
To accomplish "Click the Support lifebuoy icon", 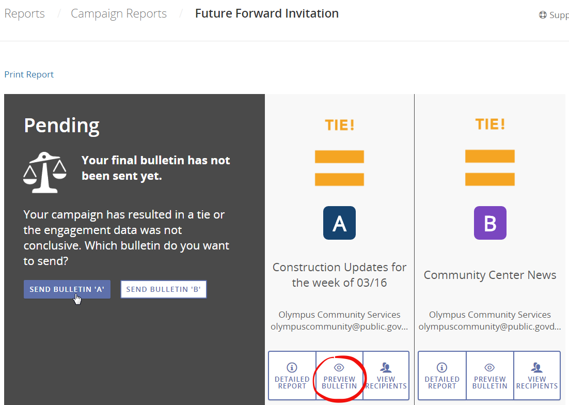I will click(x=543, y=15).
